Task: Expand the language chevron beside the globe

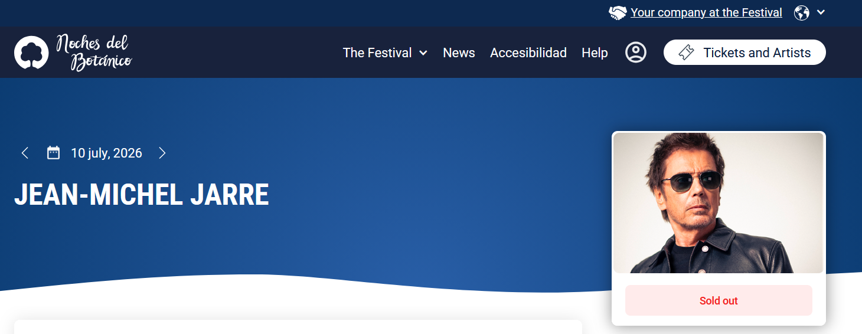Action: click(x=821, y=12)
